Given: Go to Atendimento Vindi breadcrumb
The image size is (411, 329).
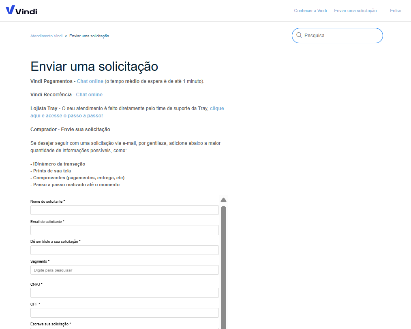Looking at the screenshot, I should pyautogui.click(x=46, y=36).
